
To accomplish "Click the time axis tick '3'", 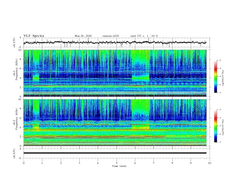I will coord(80,163).
